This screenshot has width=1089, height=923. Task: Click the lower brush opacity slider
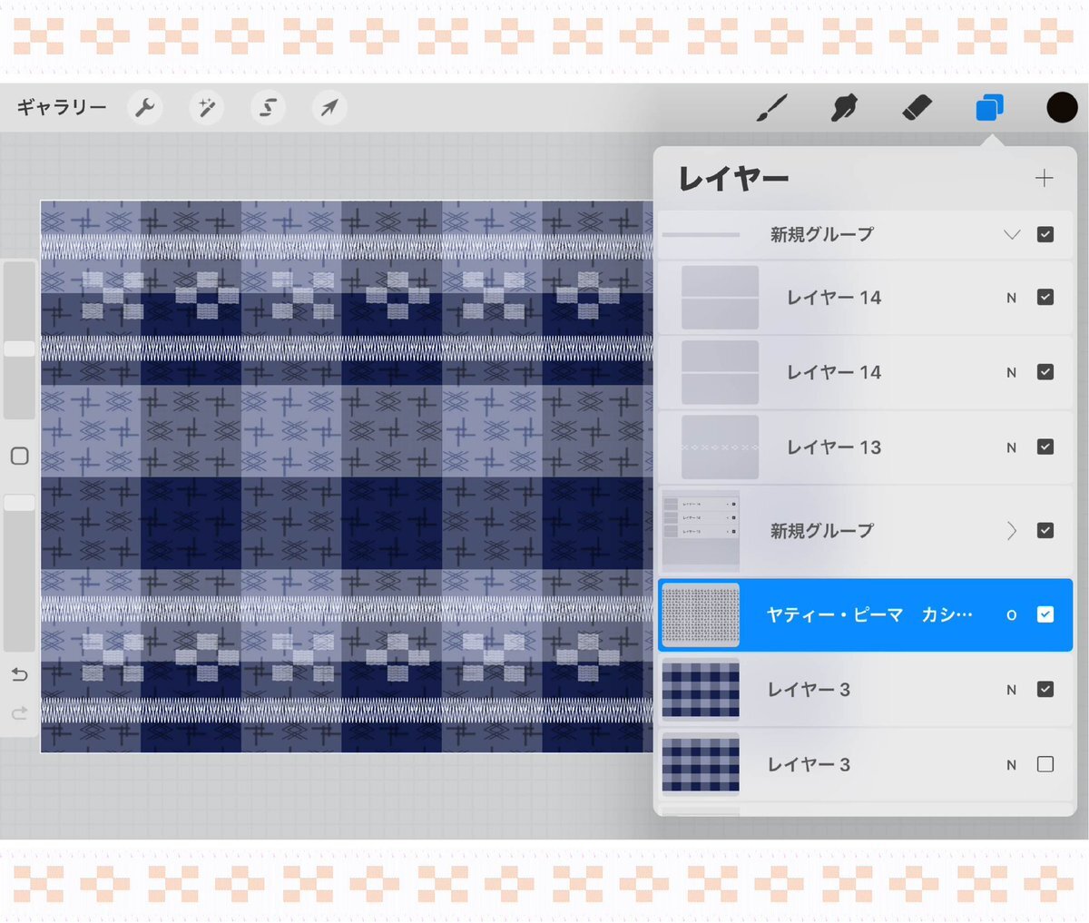pos(19,573)
